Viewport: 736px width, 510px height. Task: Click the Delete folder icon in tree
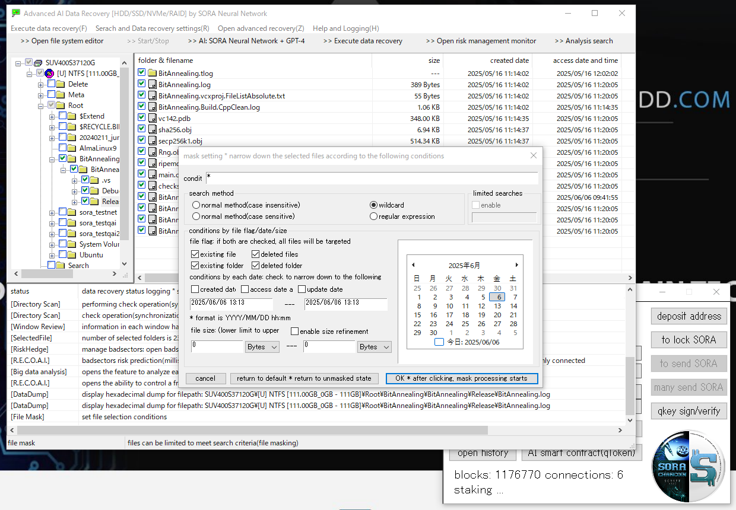pos(61,84)
